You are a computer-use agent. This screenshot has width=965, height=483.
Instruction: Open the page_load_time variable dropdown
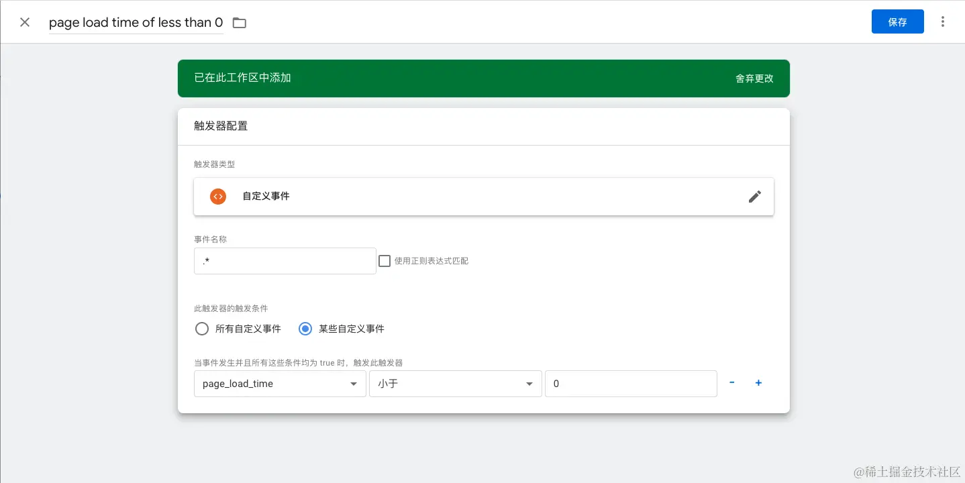point(280,383)
